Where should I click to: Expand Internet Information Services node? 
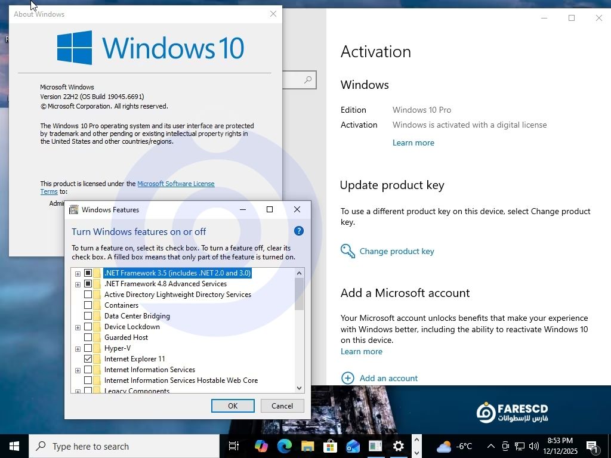tap(78, 370)
